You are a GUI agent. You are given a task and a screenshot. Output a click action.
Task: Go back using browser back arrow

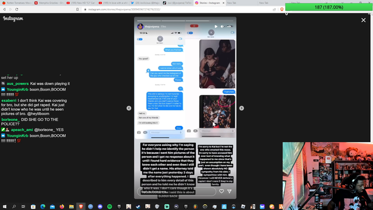click(x=4, y=9)
